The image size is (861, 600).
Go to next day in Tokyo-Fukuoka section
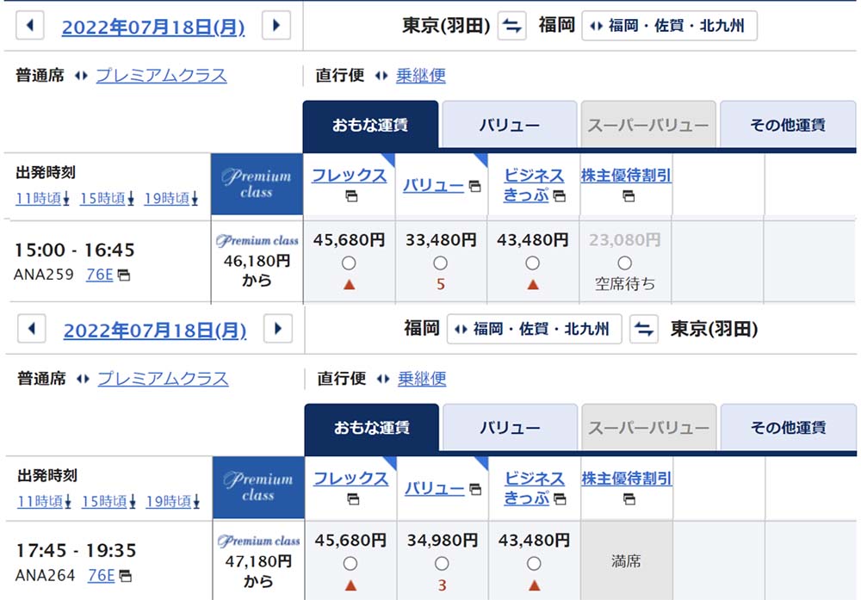coord(276,25)
